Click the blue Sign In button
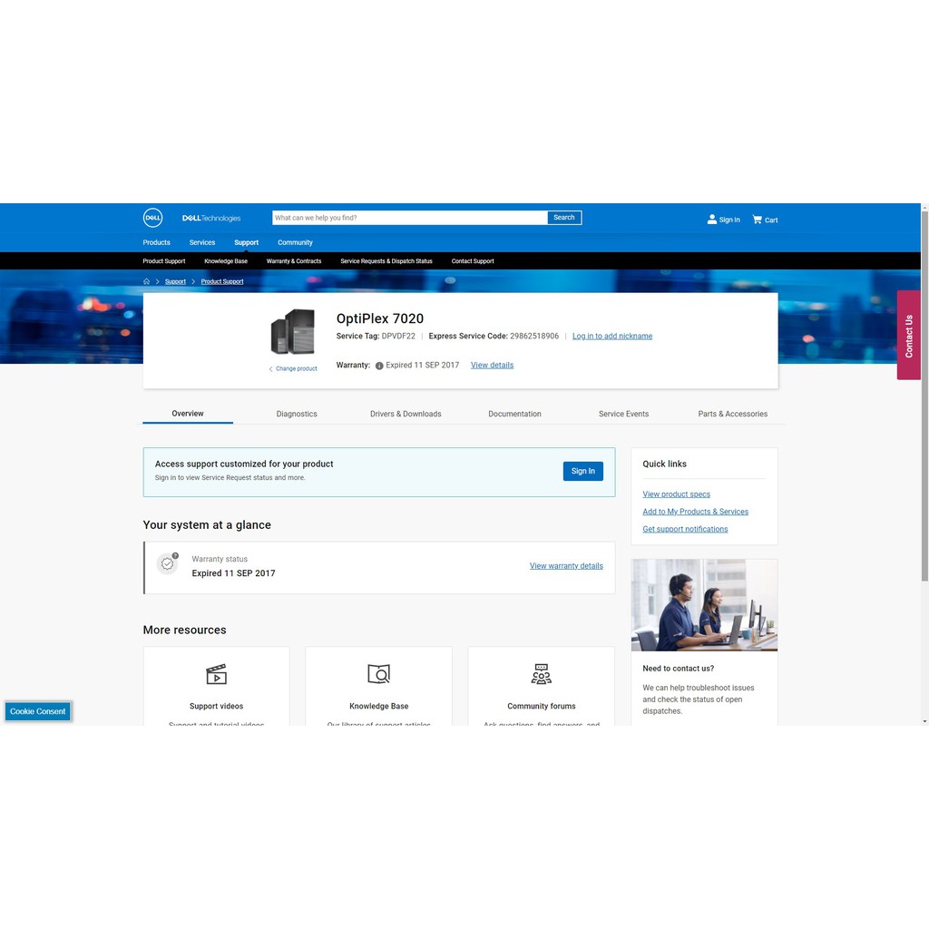 (582, 471)
